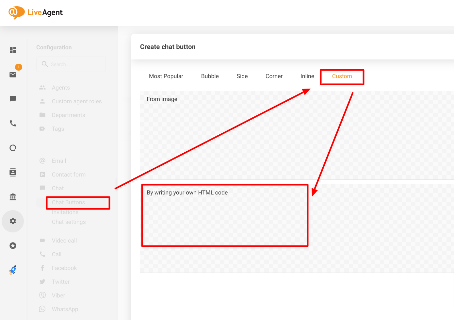The image size is (454, 320).
Task: Click the settings gear icon
Action: pos(13,221)
